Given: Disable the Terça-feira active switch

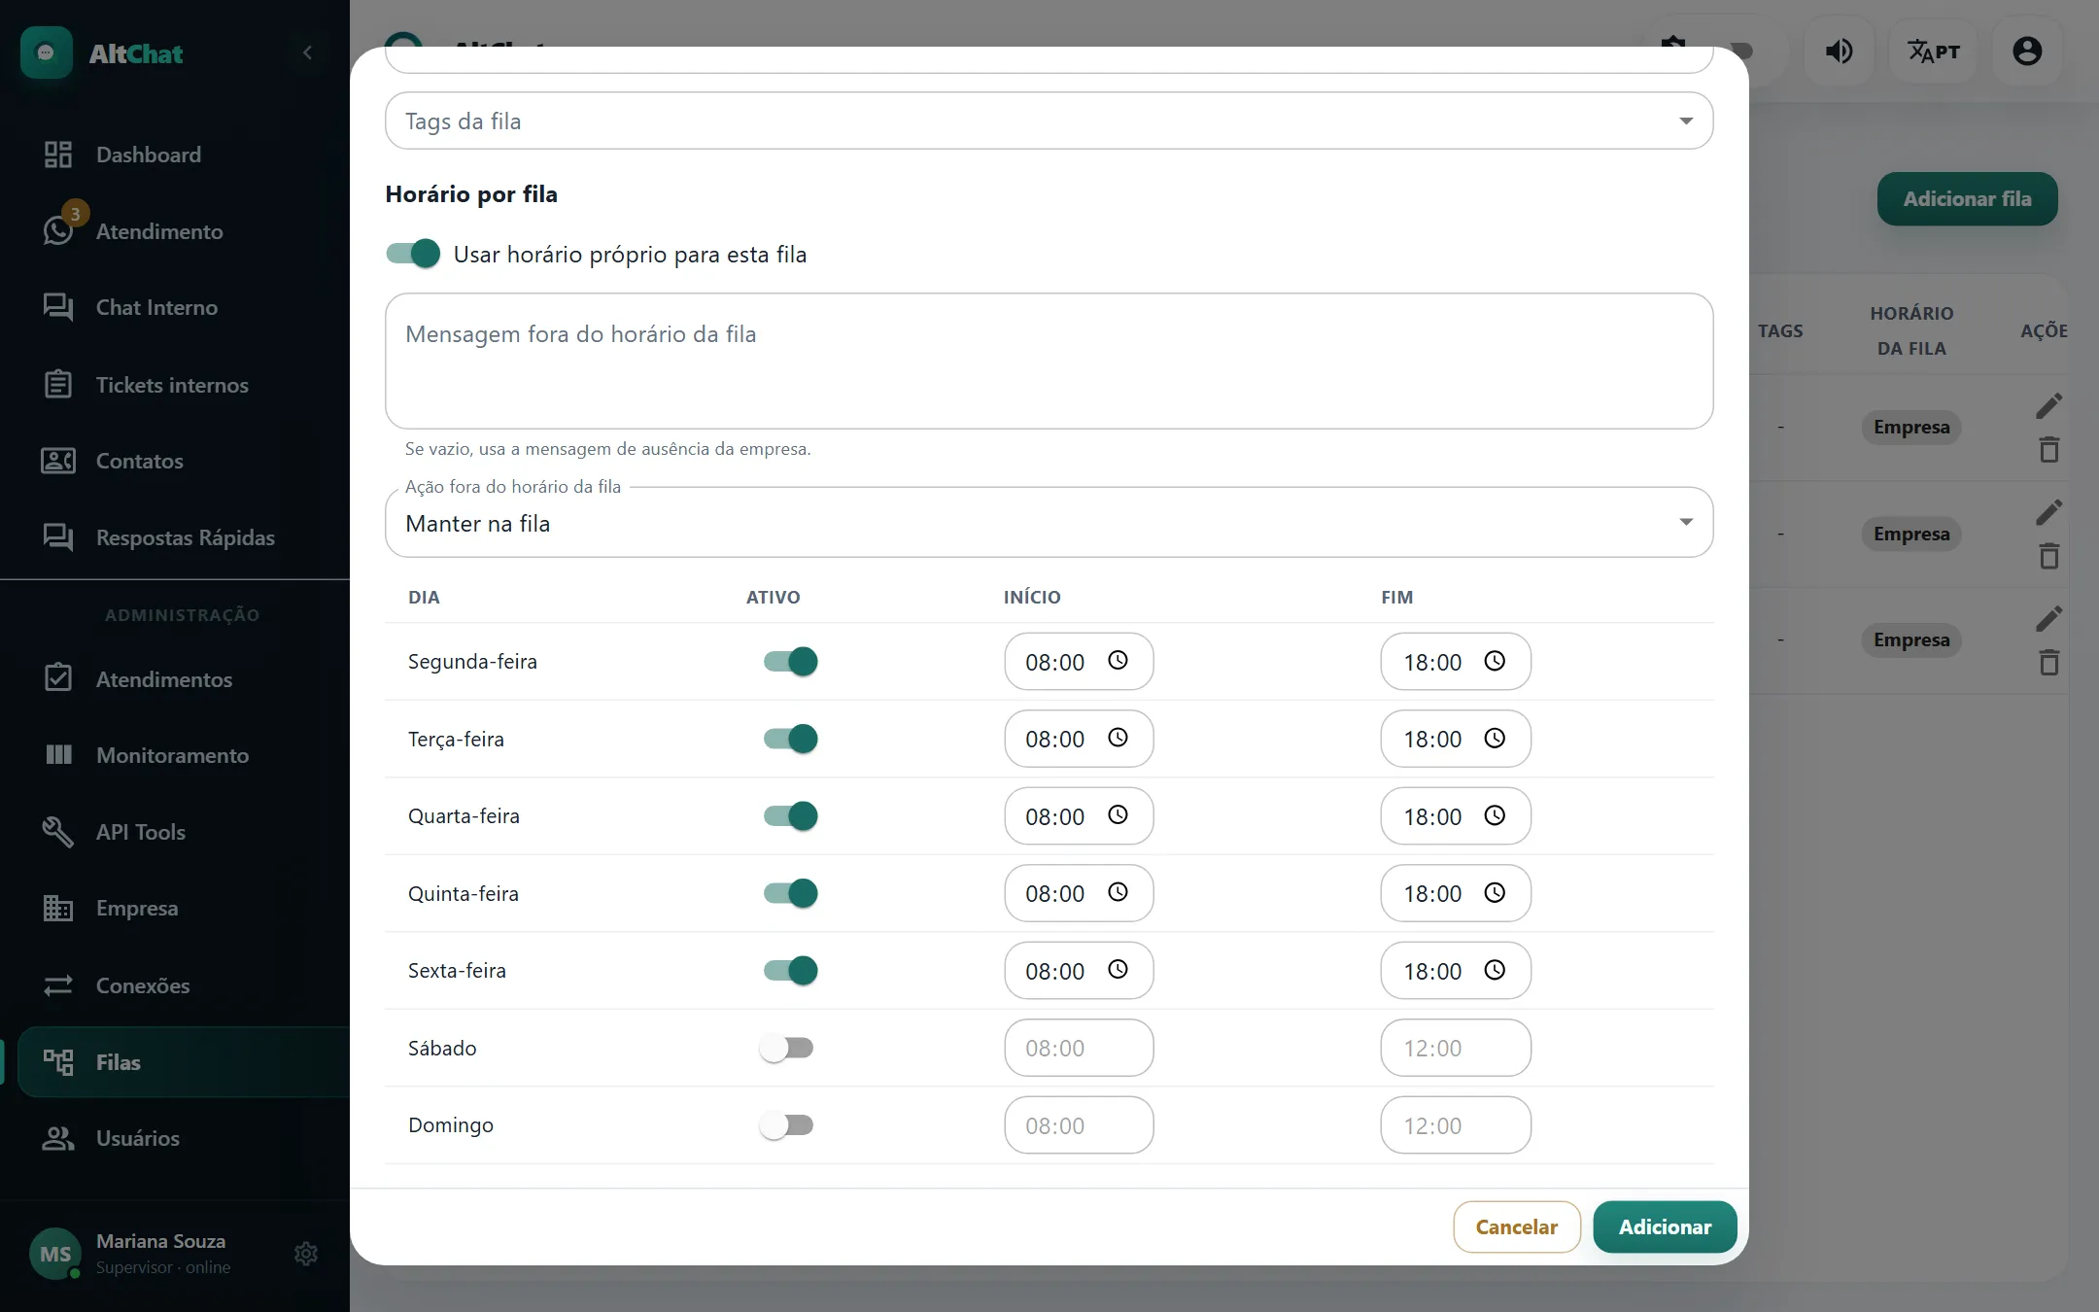Looking at the screenshot, I should pos(790,739).
